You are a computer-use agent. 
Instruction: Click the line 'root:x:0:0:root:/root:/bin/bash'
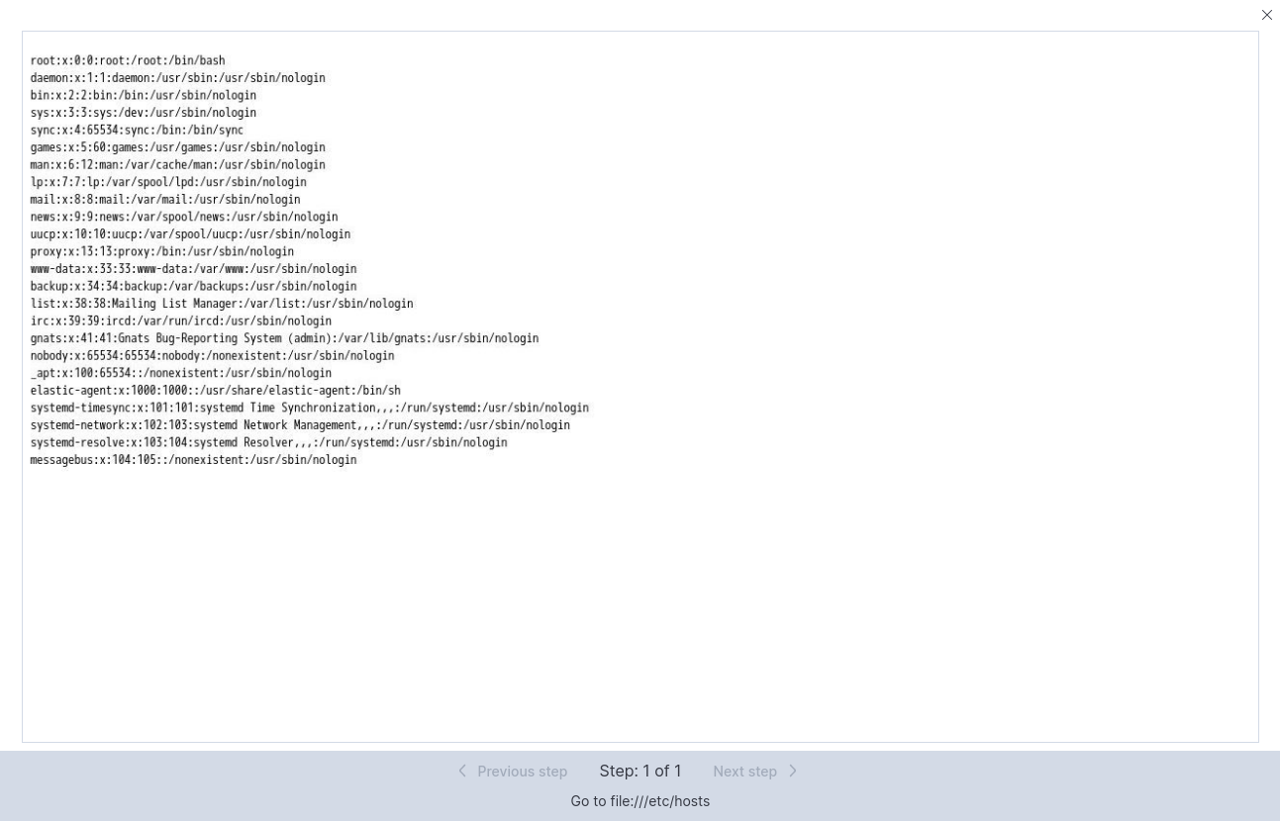tap(128, 60)
